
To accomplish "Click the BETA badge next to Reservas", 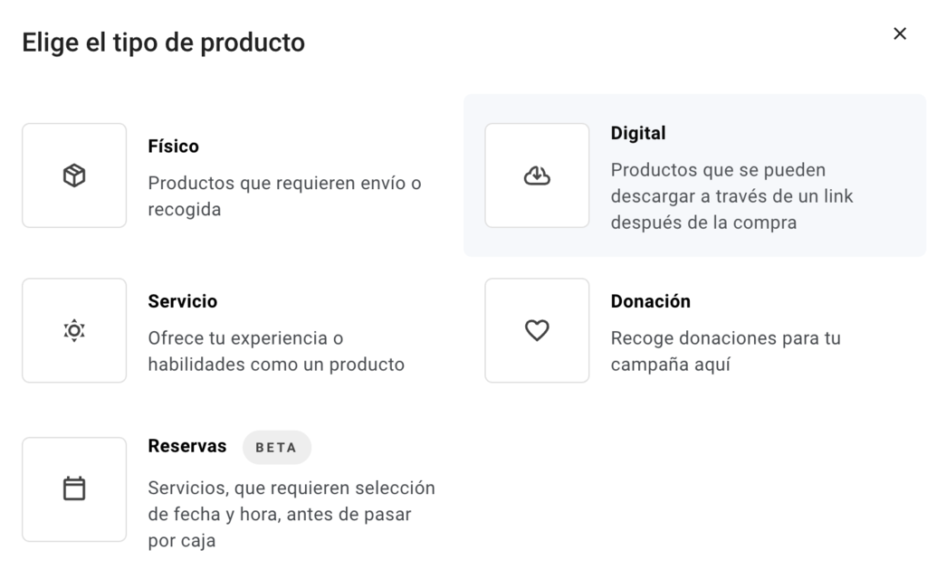I will (277, 447).
